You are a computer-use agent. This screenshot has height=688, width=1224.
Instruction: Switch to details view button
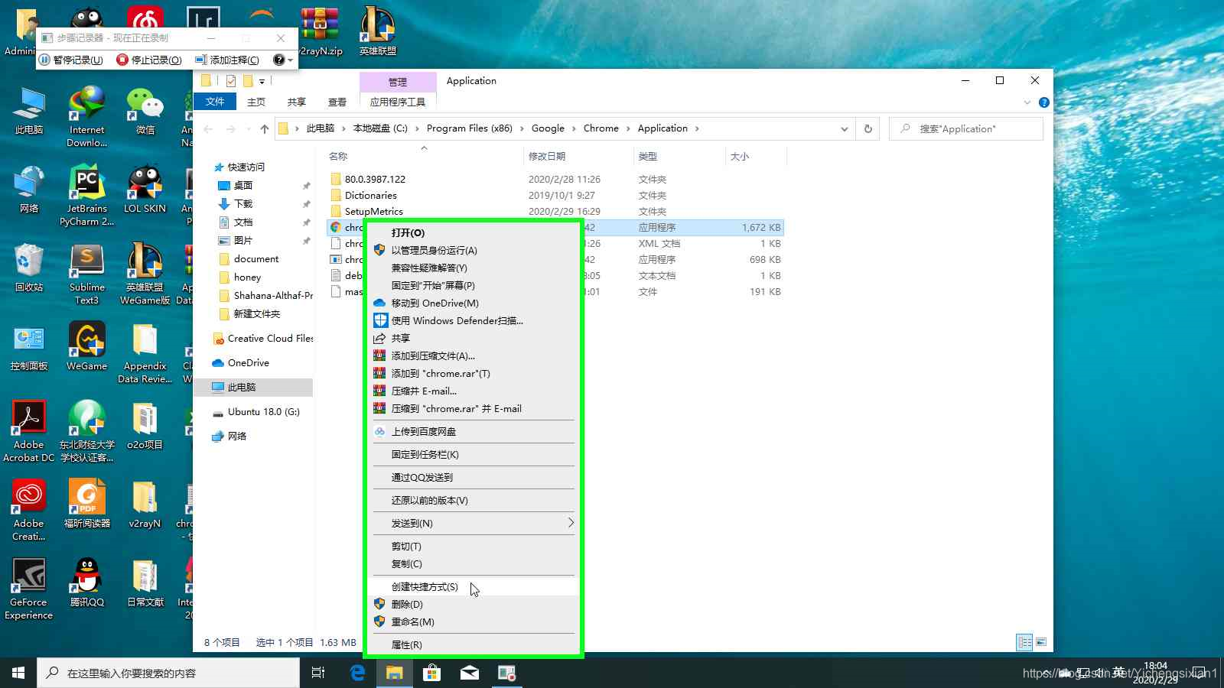coord(1024,642)
